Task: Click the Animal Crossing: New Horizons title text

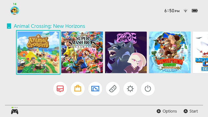Action: pyautogui.click(x=49, y=26)
